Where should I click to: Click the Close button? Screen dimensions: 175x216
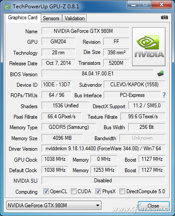point(153,205)
